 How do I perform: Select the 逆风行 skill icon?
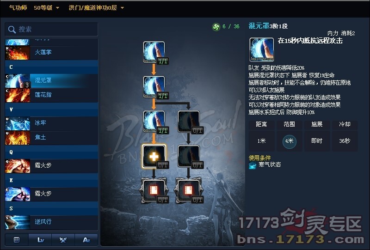pyautogui.click(x=18, y=222)
